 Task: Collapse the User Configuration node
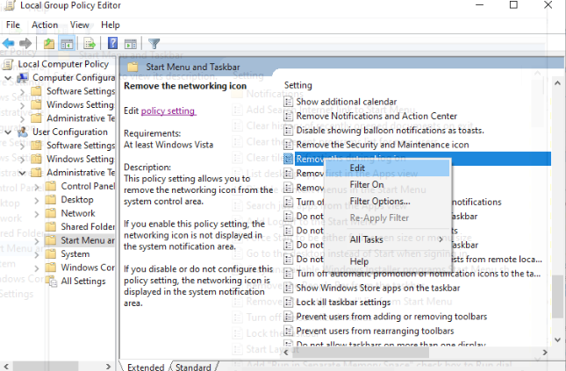point(8,132)
